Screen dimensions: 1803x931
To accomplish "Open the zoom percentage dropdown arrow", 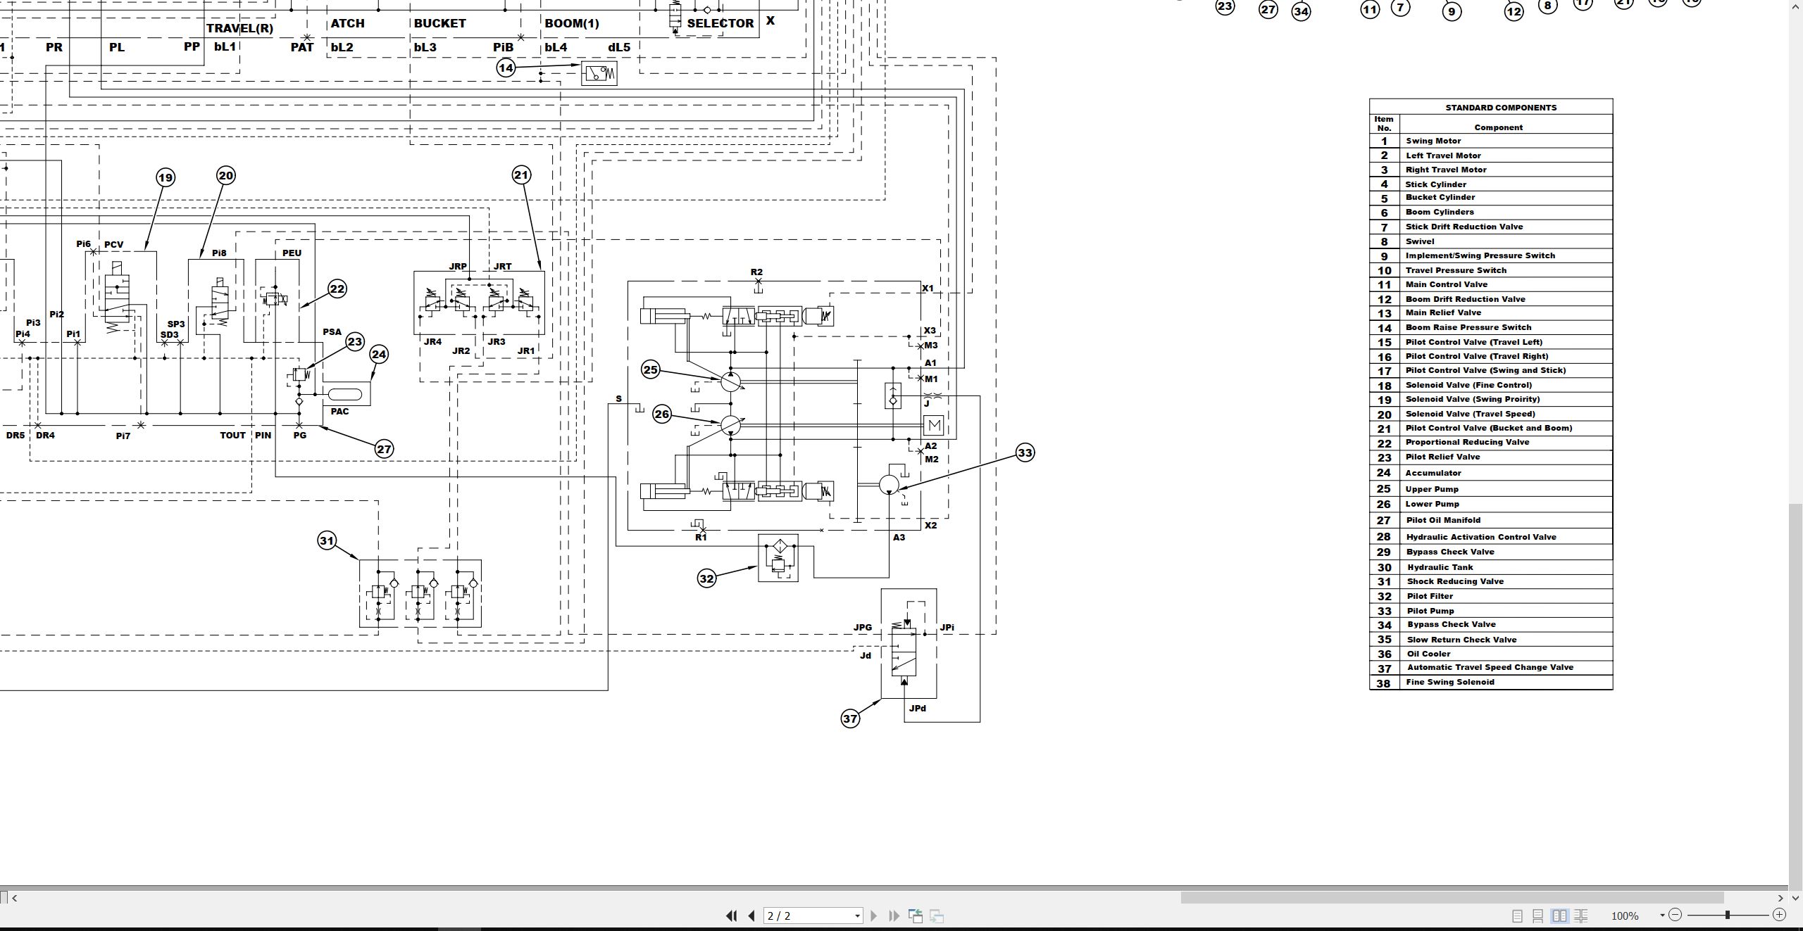I will [x=1662, y=915].
